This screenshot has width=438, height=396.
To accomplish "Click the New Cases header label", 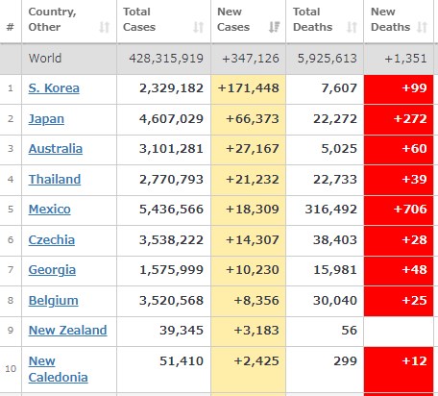I will (x=233, y=19).
